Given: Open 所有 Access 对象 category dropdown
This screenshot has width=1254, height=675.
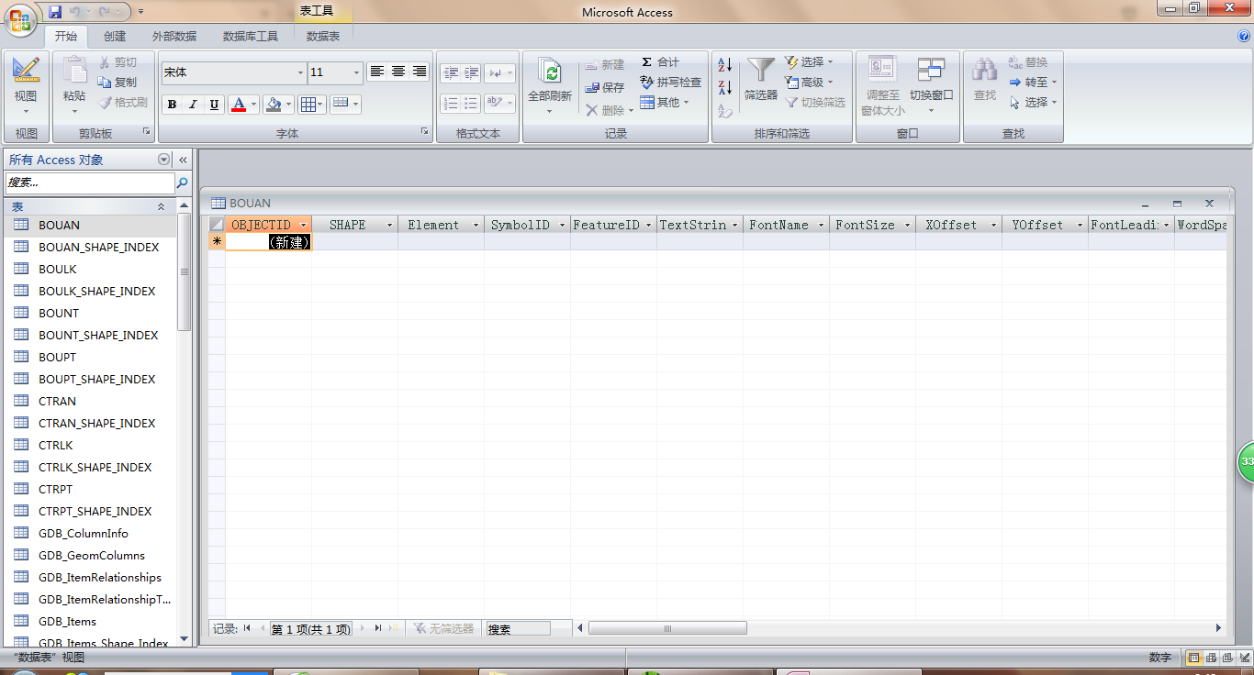Looking at the screenshot, I should 164,160.
